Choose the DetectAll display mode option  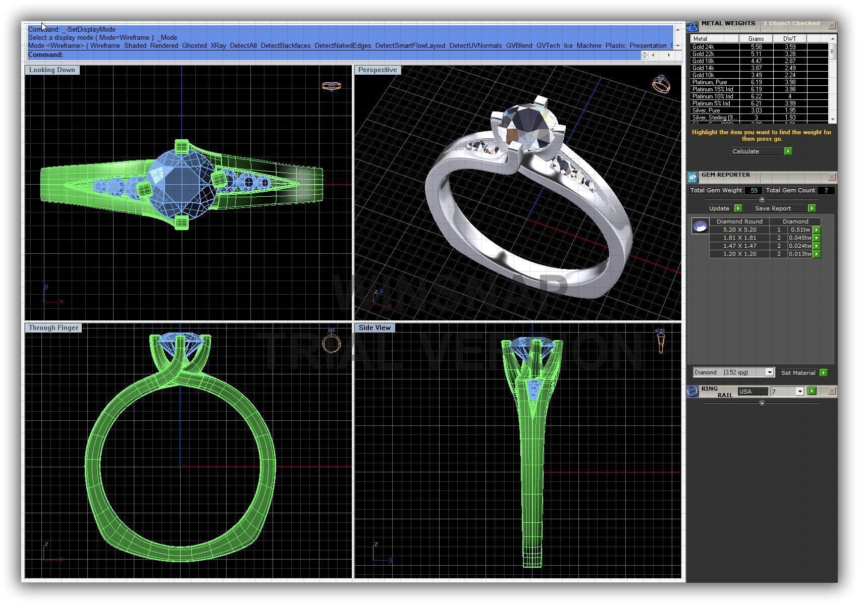pos(243,46)
